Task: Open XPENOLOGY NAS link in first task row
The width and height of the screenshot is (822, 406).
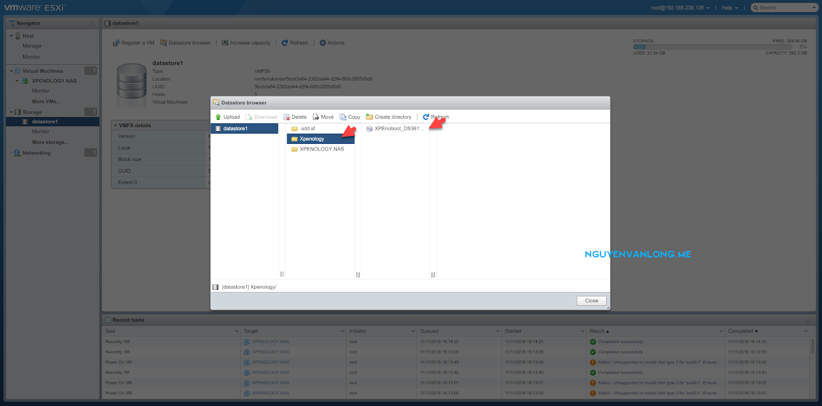Action: click(x=270, y=342)
